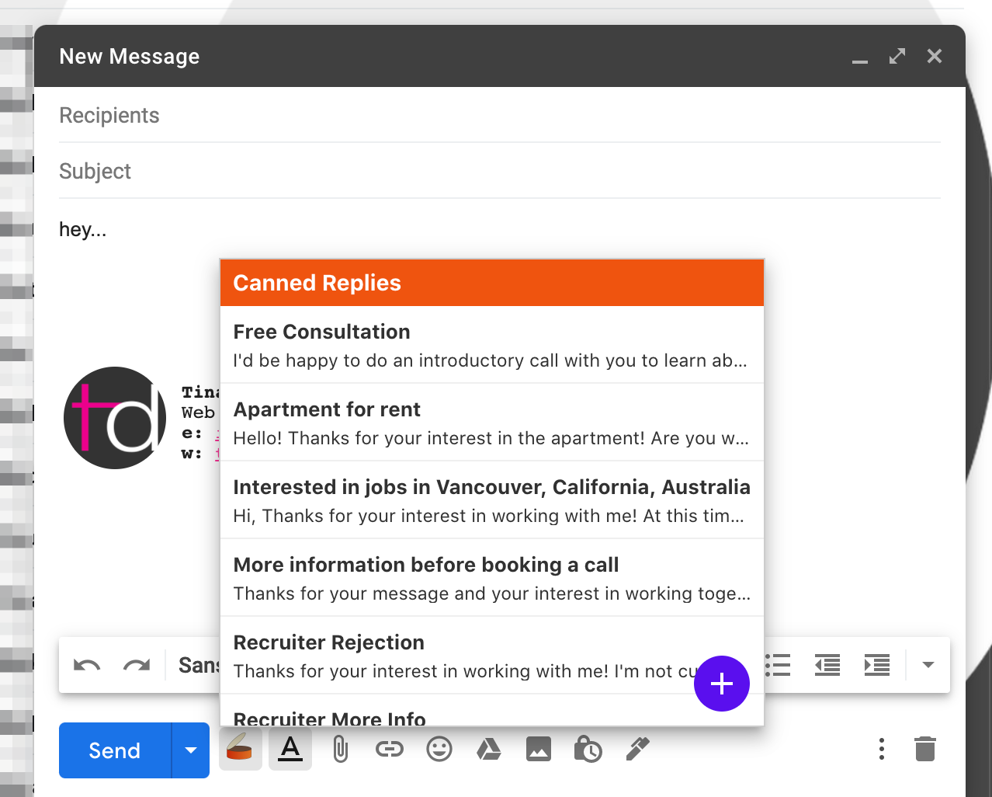Open the Send options dropdown arrow
The image size is (992, 797).
[x=191, y=750]
